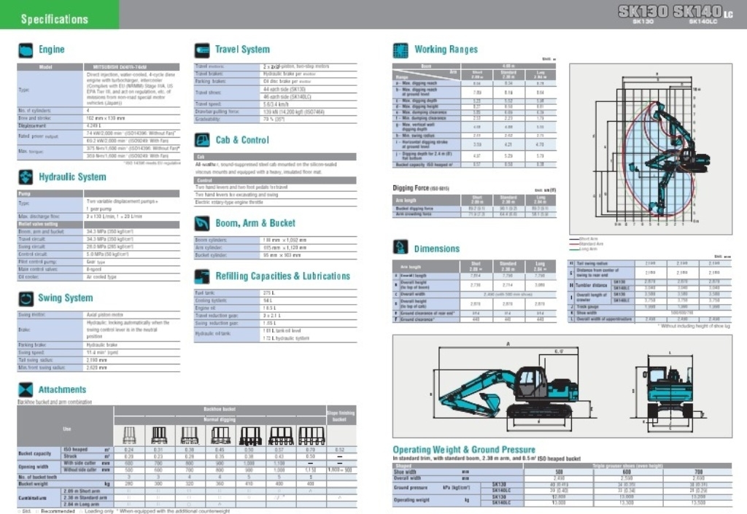Click the Cab subheader bar
This screenshot has width=747, height=514.
click(x=275, y=157)
